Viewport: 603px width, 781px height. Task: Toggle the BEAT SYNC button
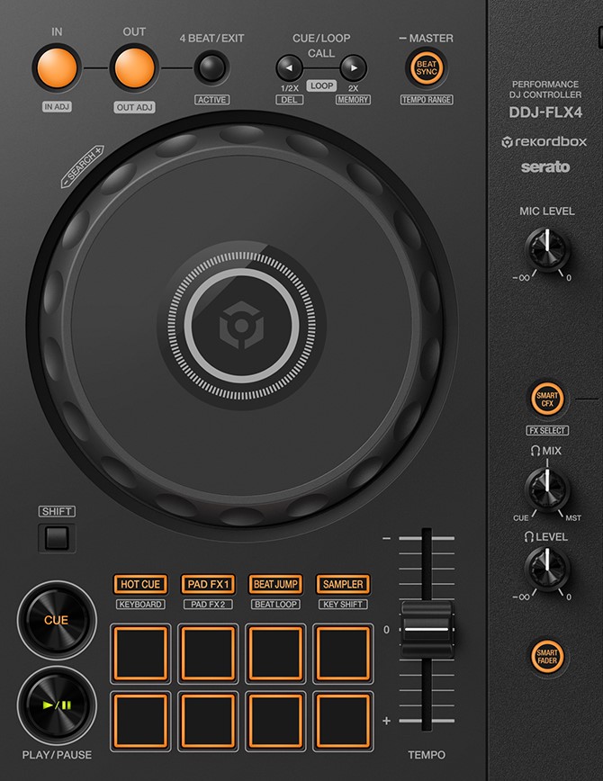click(427, 67)
